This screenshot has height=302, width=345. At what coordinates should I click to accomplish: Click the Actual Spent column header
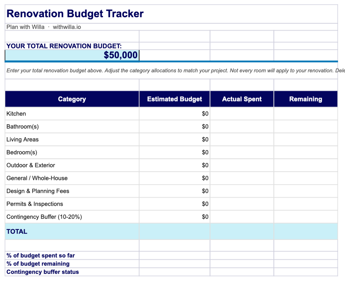[x=241, y=99]
